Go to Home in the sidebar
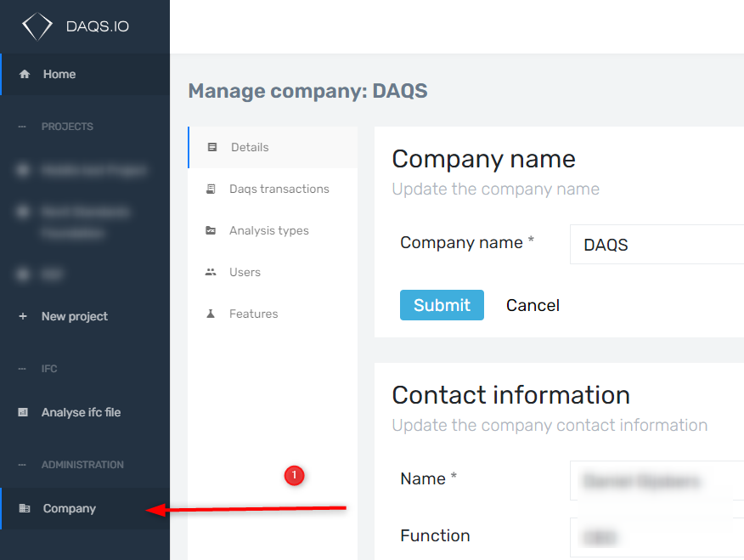744x560 pixels. click(x=59, y=75)
